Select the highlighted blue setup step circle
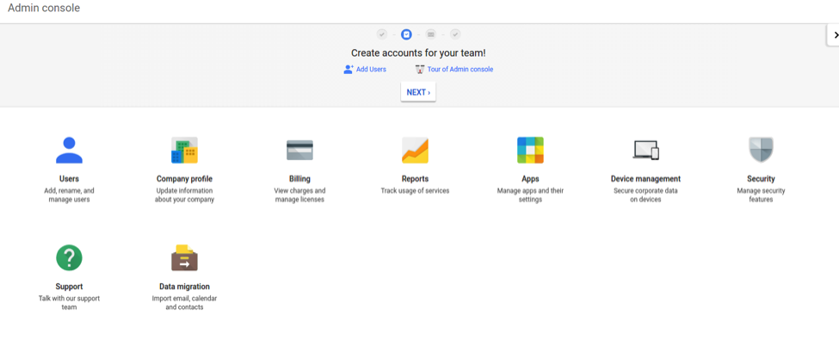Image resolution: width=839 pixels, height=347 pixels. coord(406,34)
